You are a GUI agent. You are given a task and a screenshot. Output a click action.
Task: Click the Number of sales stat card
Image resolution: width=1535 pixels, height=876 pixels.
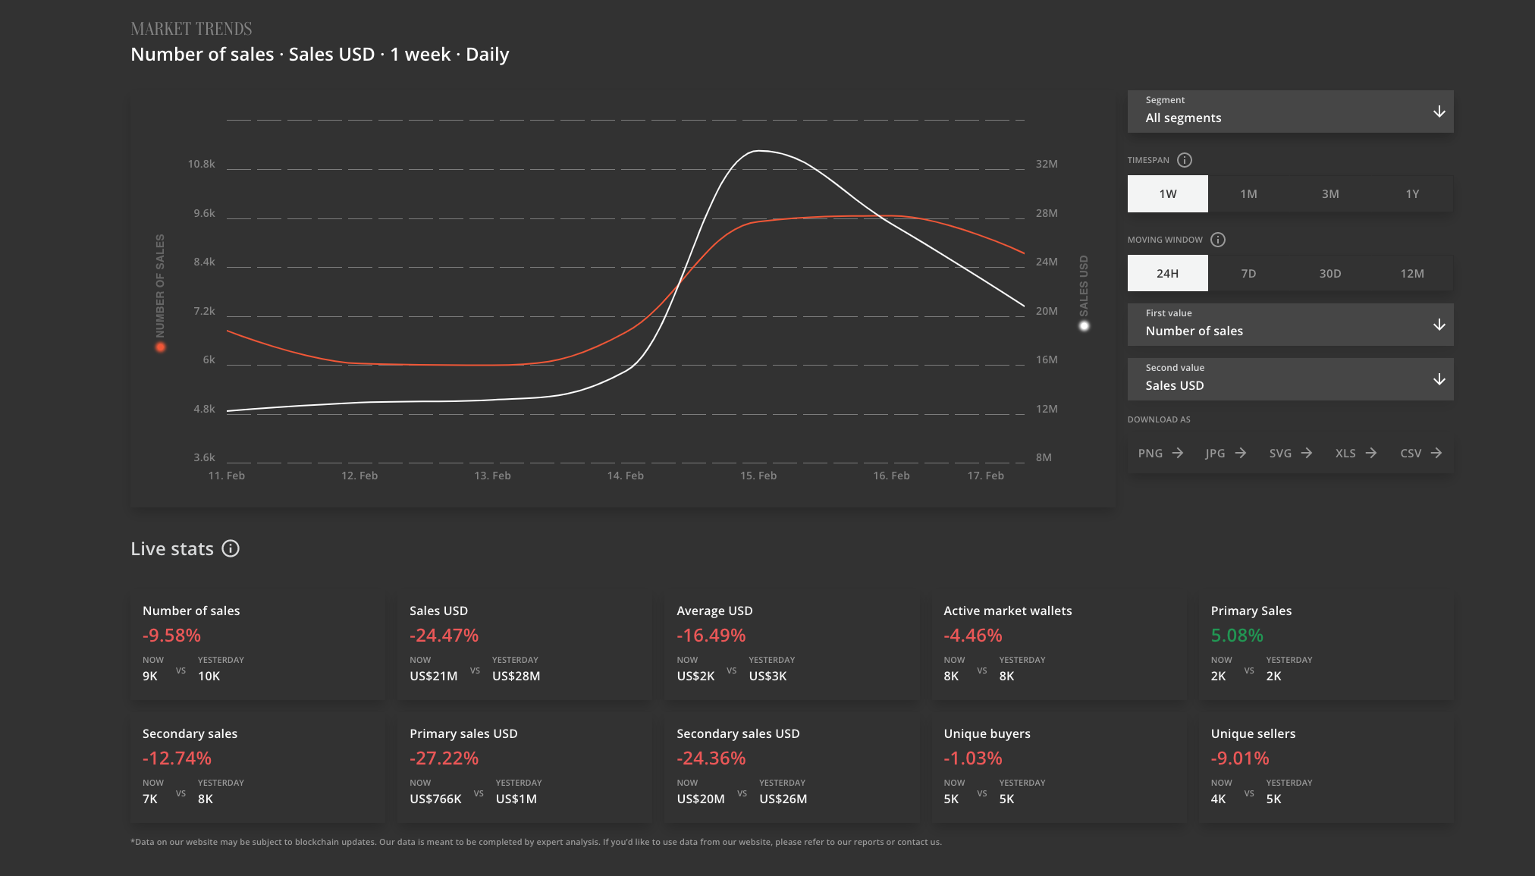tap(257, 645)
